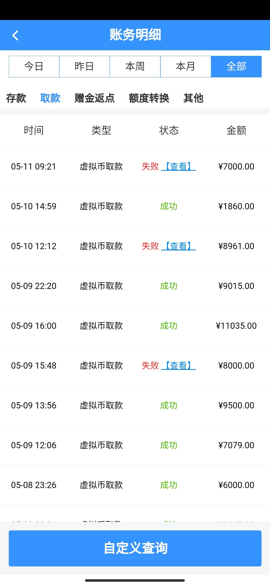Image resolution: width=270 pixels, height=586 pixels.
Task: Tap the 05-09 22:20 transaction row
Action: 135,286
